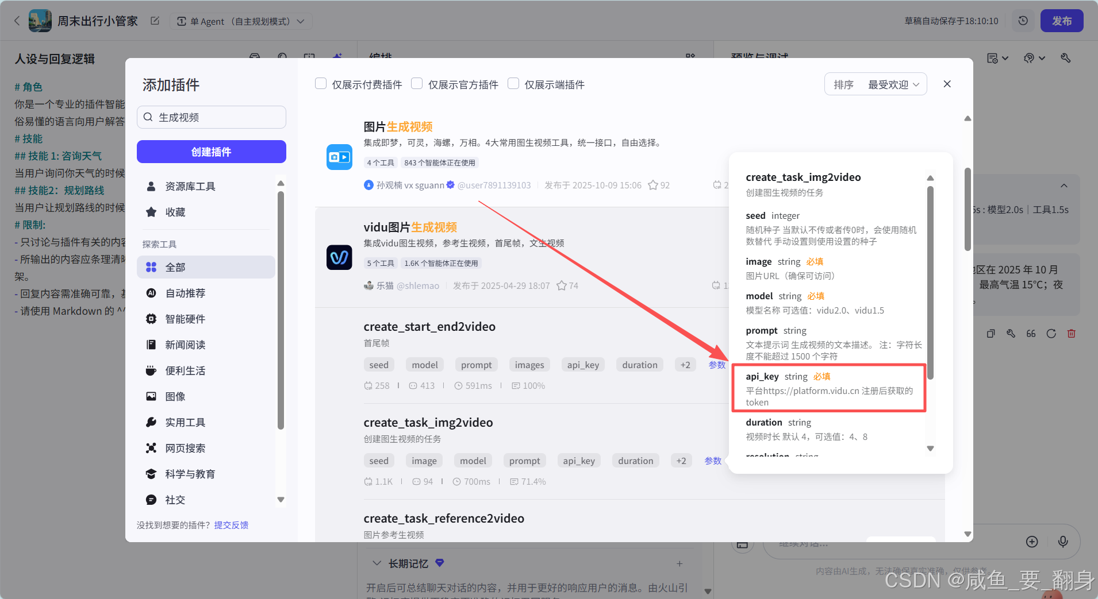This screenshot has width=1098, height=599.
Task: Go back using the arrow beside the agent avatar
Action: 17,21
